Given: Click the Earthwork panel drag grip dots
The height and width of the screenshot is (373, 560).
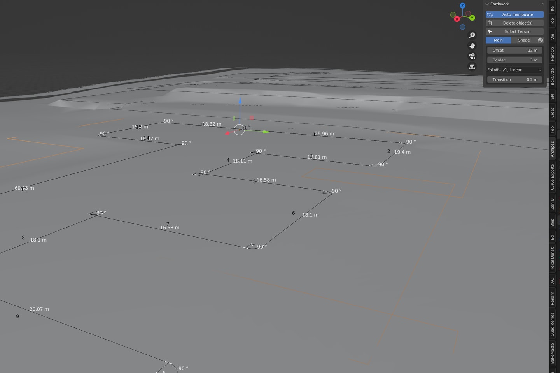Looking at the screenshot, I should [x=542, y=4].
